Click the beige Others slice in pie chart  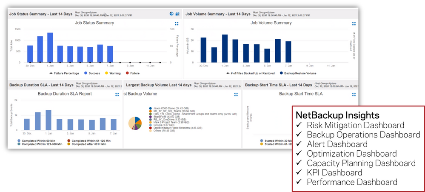coord(131,122)
